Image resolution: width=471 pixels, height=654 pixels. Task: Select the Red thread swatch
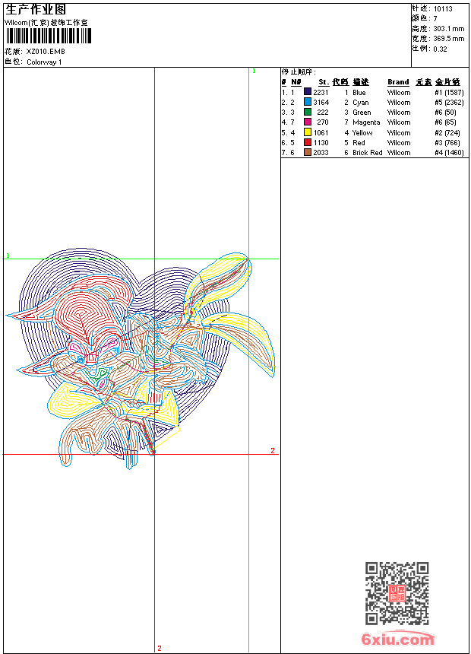point(308,142)
